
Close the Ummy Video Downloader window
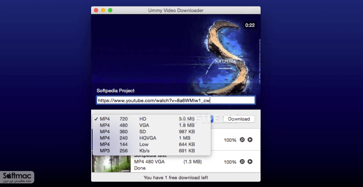(x=96, y=10)
